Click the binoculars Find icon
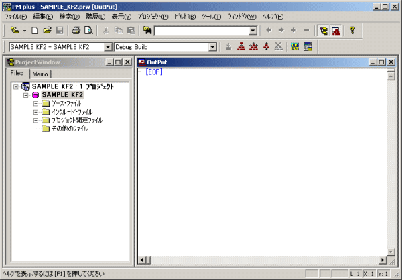The image size is (402, 280). click(x=147, y=31)
